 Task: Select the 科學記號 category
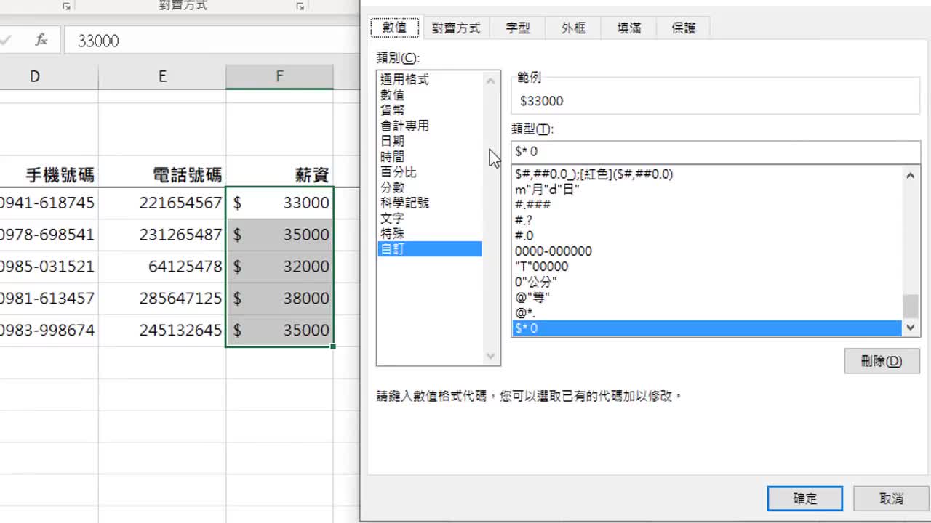pyautogui.click(x=408, y=203)
